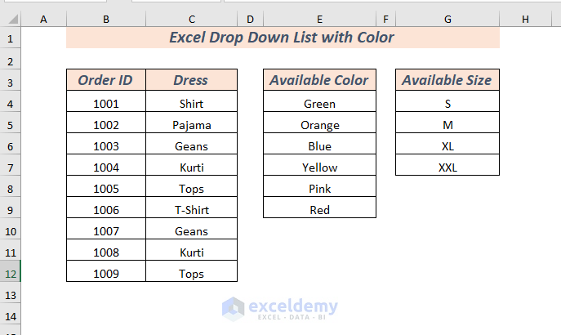
Task: Select the row 12 header
Action: tap(11, 274)
